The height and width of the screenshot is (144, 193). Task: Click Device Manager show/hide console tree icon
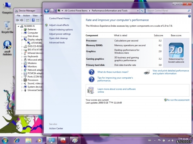[27, 20]
